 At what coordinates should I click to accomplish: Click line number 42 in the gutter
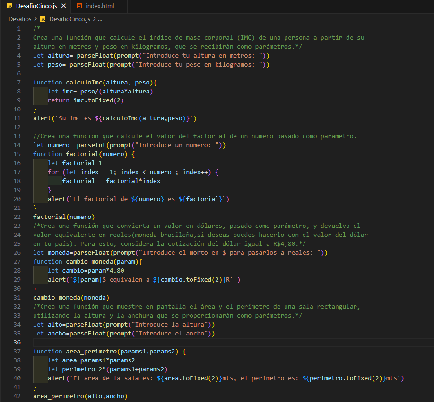click(17, 396)
